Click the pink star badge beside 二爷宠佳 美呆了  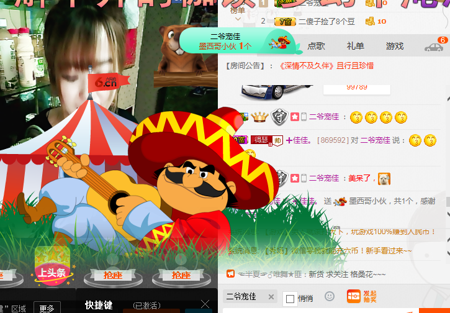pyautogui.click(x=294, y=178)
